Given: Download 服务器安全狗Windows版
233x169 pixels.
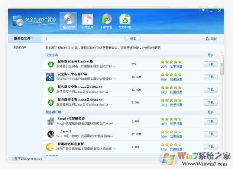Looking at the screenshot, I should 210,64.
